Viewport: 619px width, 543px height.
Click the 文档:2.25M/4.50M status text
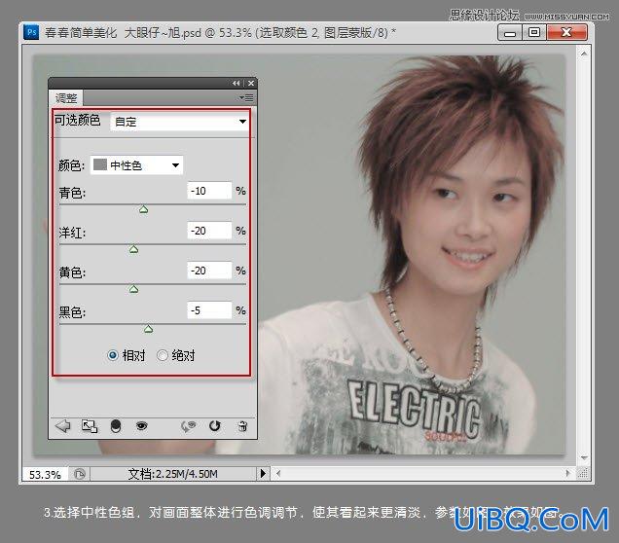coord(173,474)
